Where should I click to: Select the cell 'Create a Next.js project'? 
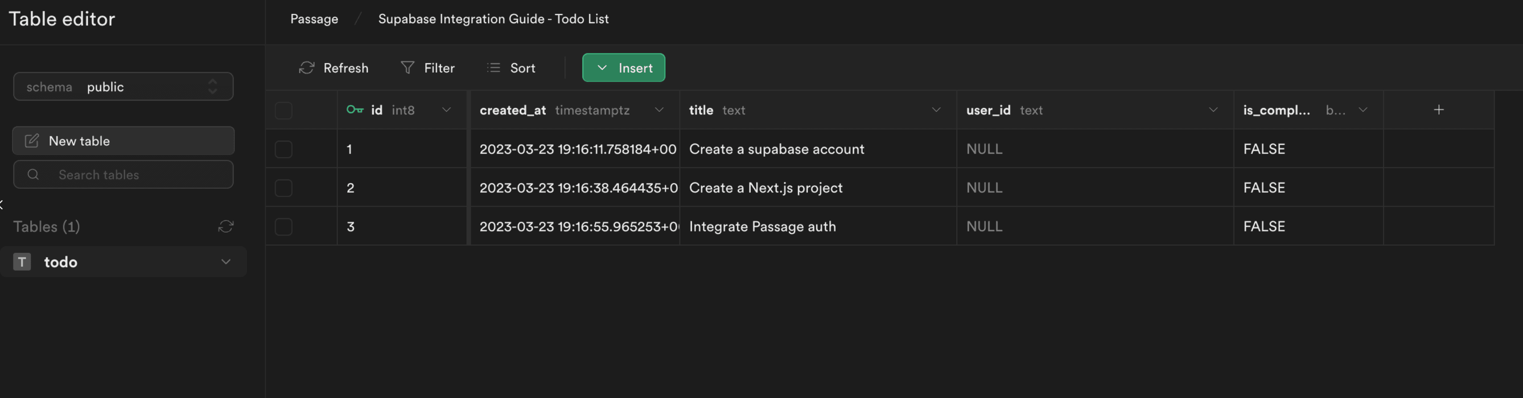[x=818, y=188]
